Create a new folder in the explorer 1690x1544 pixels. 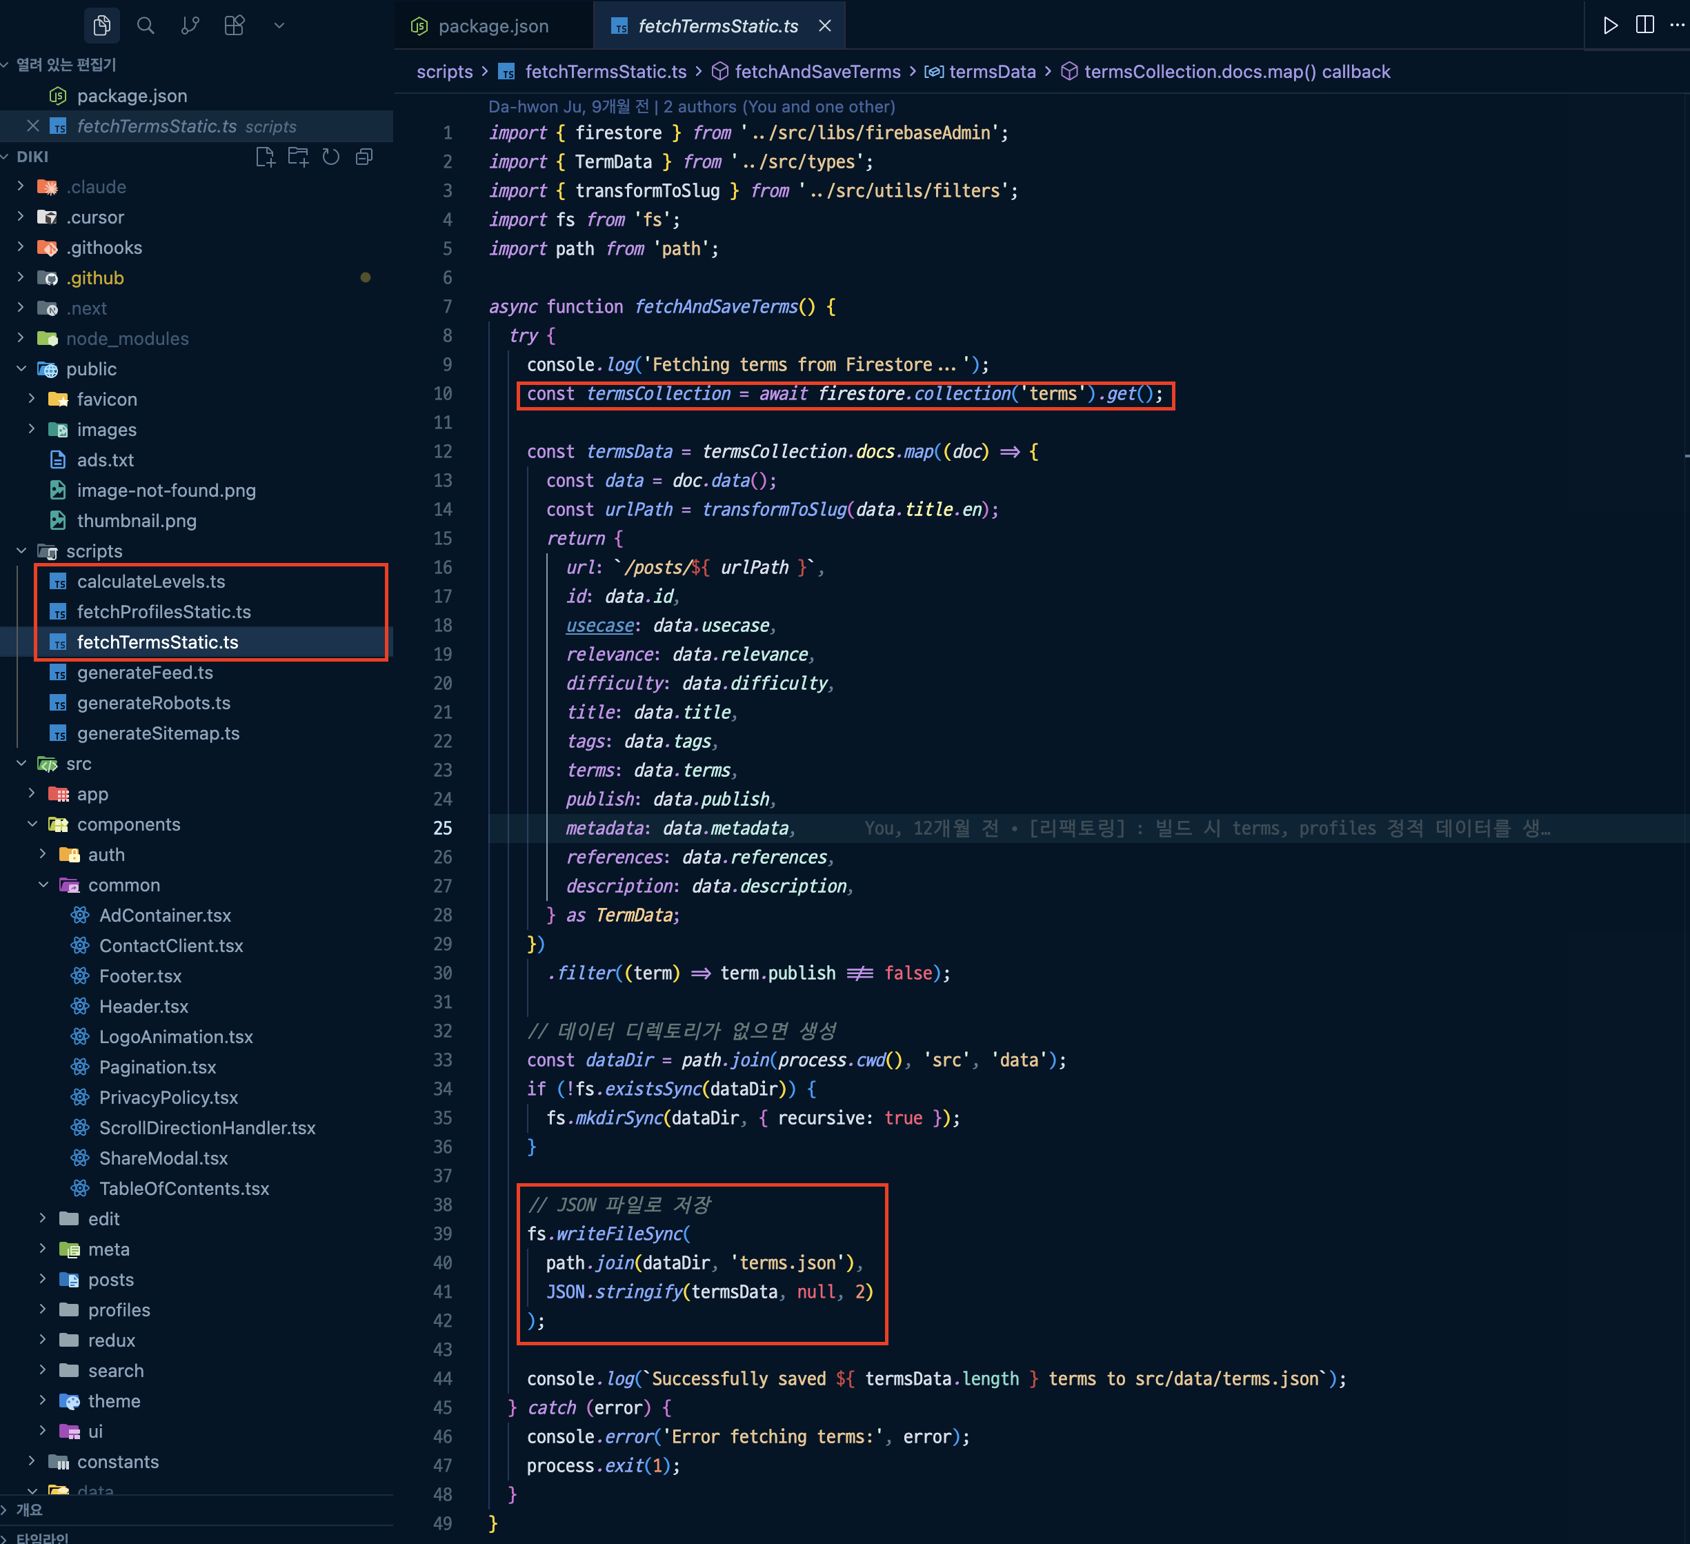pyautogui.click(x=297, y=157)
